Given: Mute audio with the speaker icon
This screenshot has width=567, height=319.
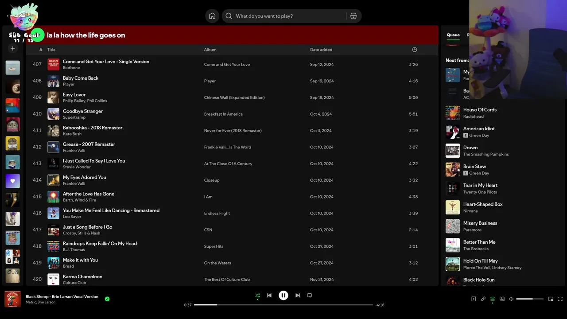Looking at the screenshot, I should [x=511, y=299].
